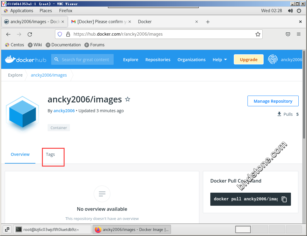Image resolution: width=307 pixels, height=236 pixels.
Task: Click the 'No overview available' message
Action: [x=102, y=209]
